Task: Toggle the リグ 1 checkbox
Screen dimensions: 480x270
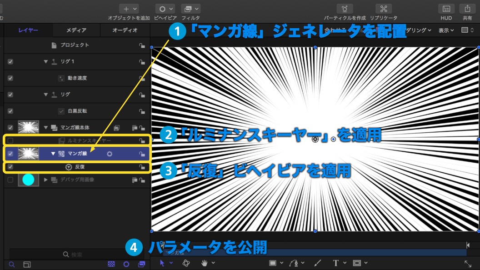Action: click(x=10, y=61)
